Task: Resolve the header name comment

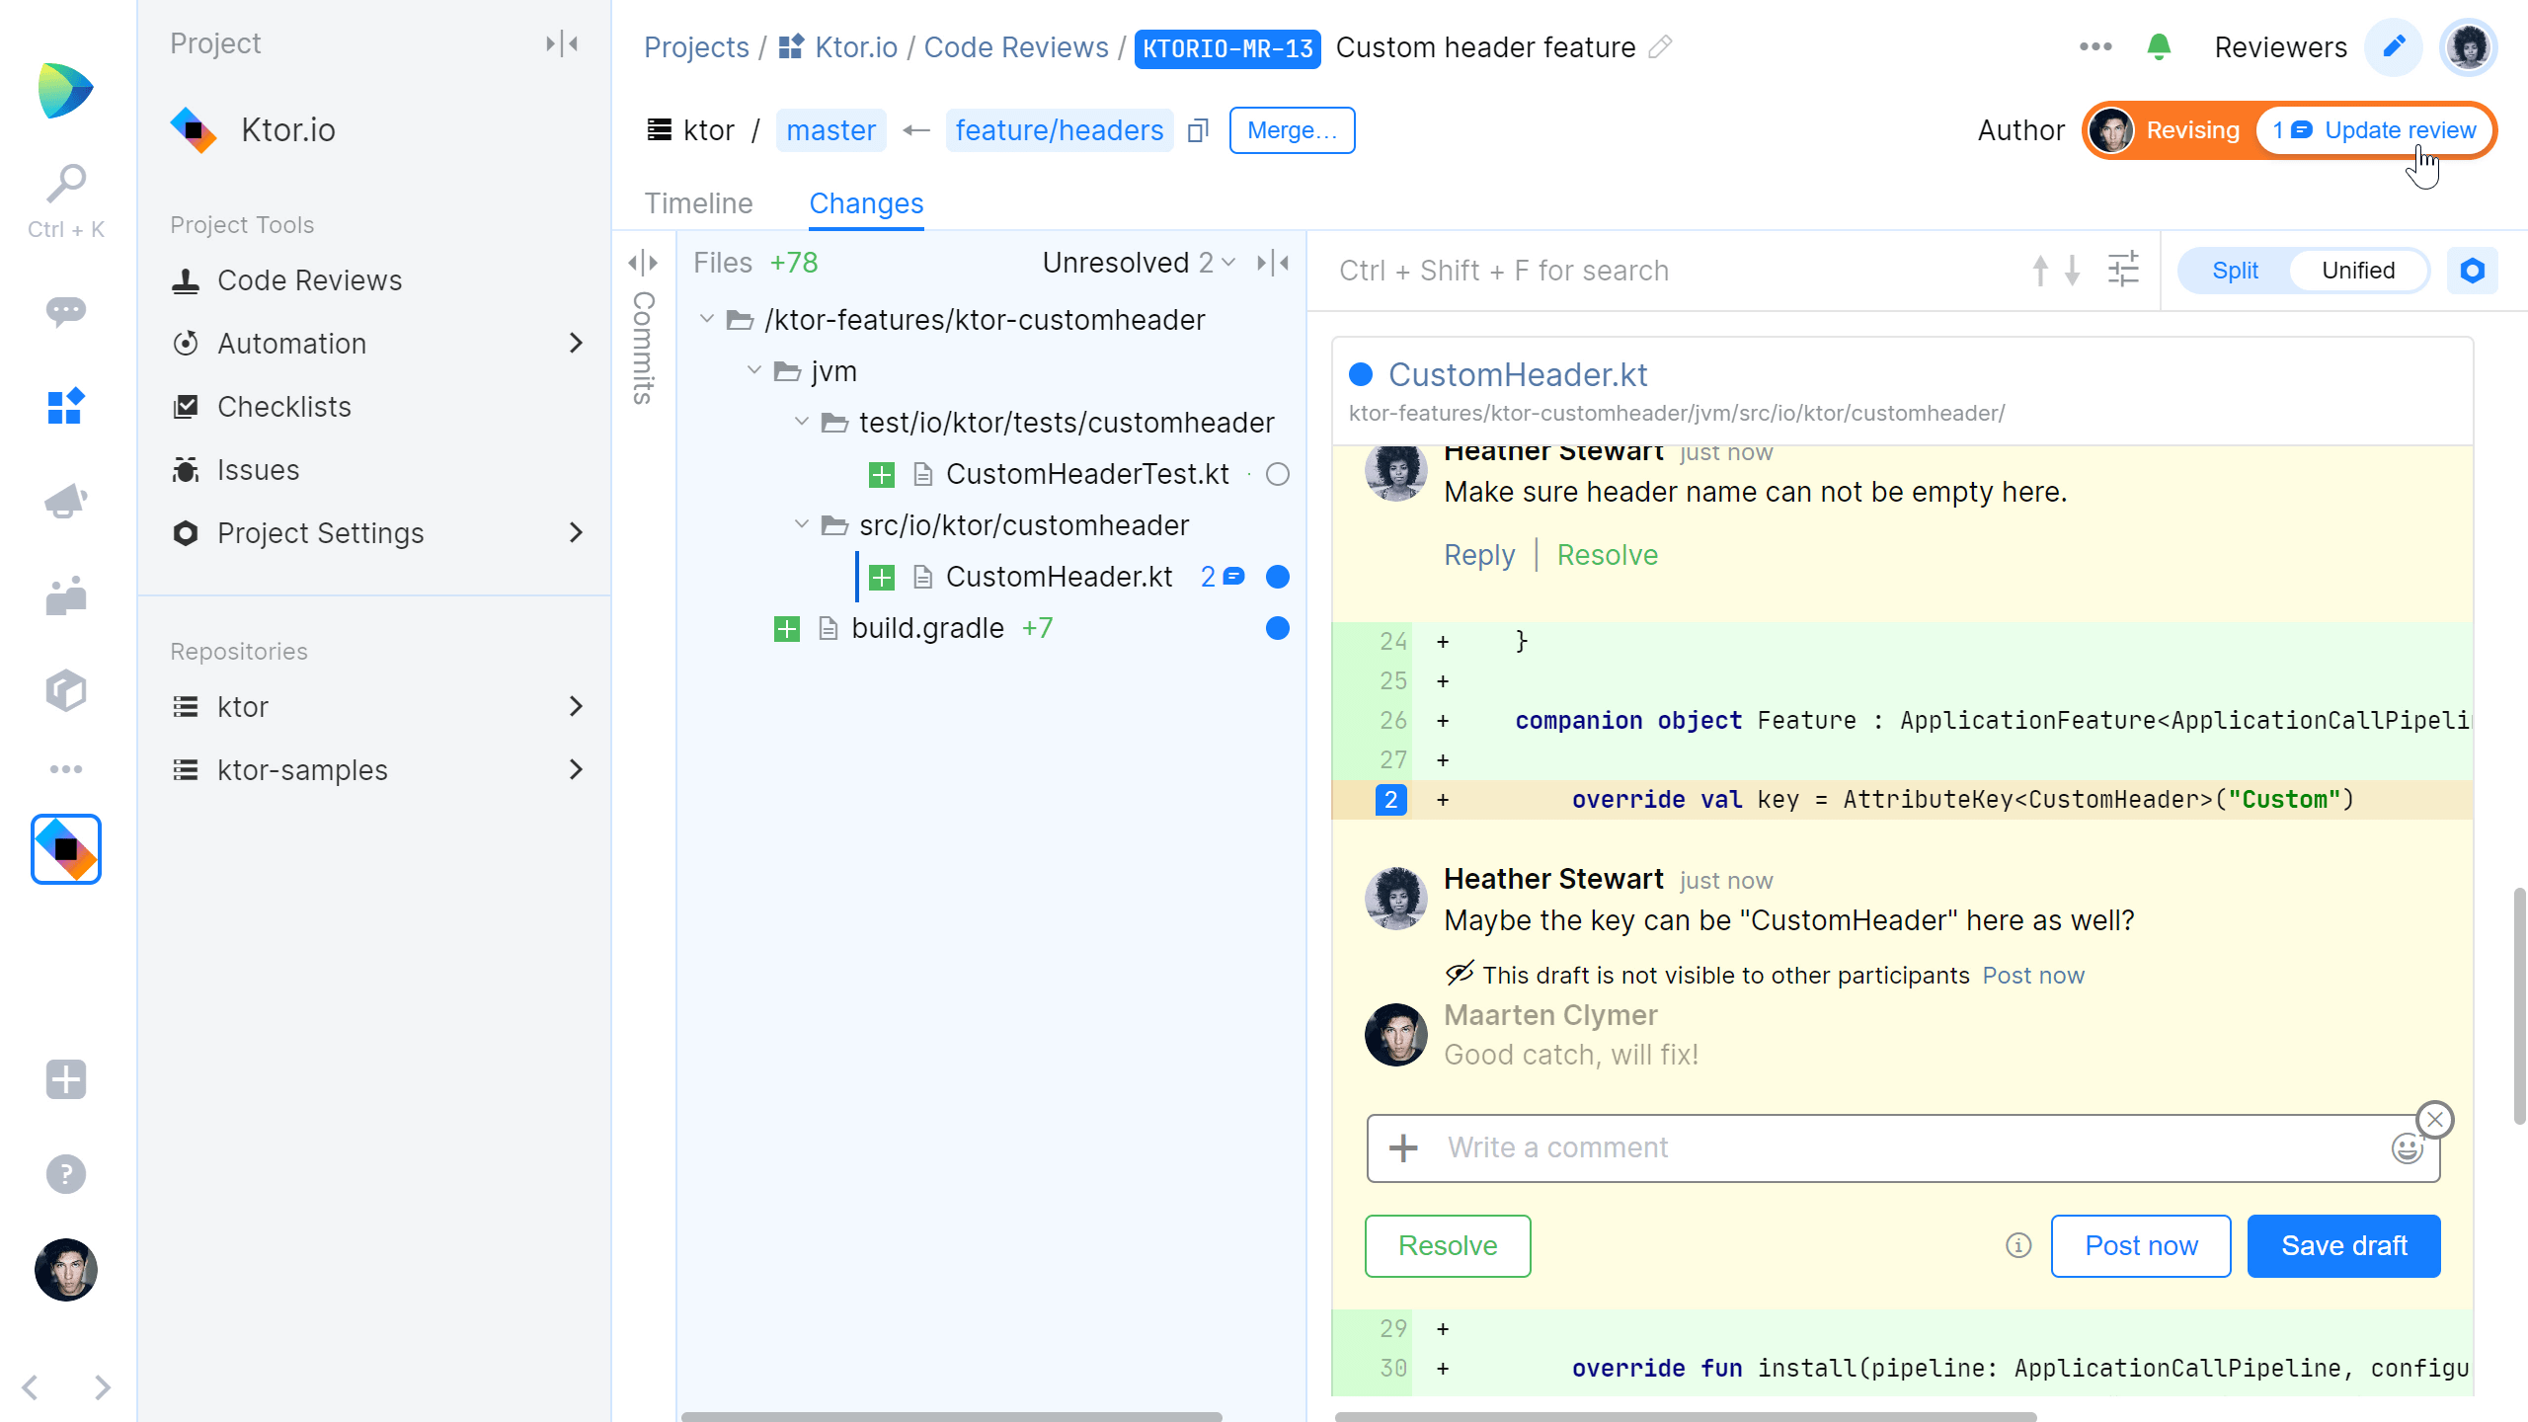Action: coord(1608,555)
